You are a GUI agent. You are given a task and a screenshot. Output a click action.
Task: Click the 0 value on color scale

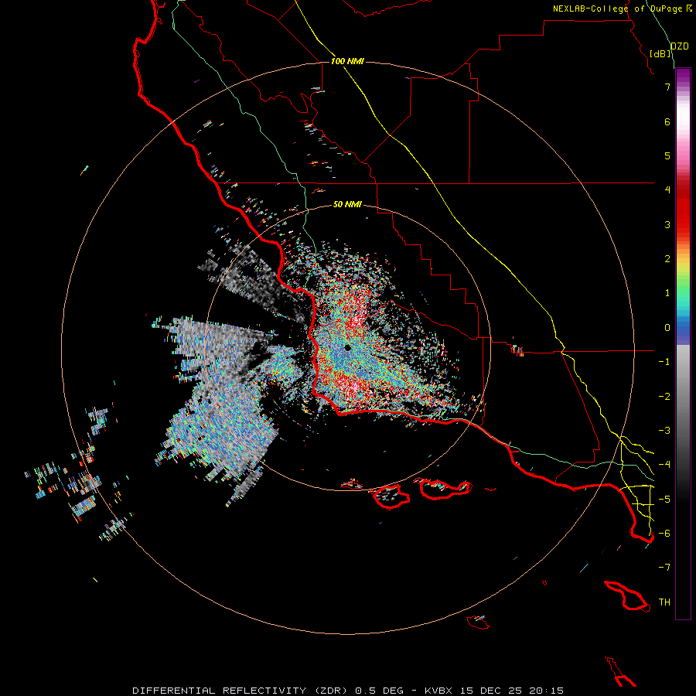667,328
